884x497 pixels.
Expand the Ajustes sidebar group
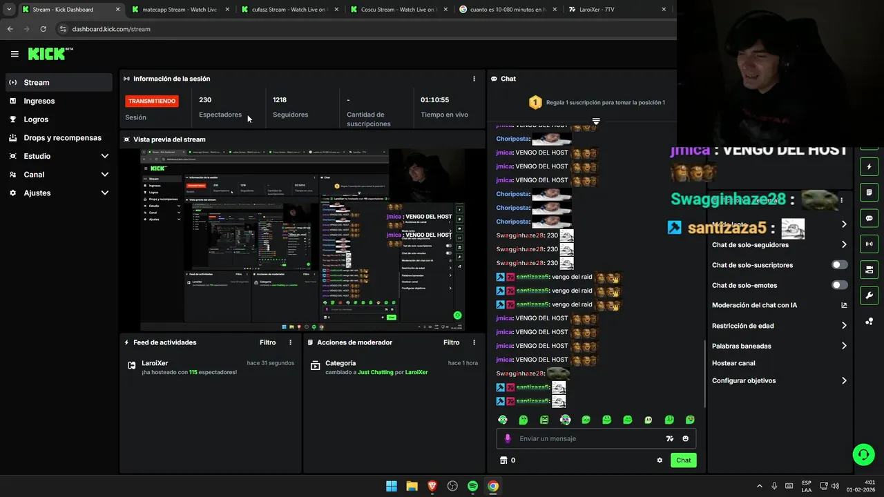pyautogui.click(x=59, y=193)
